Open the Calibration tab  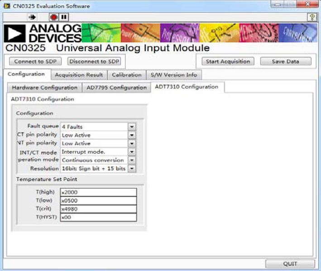click(x=126, y=75)
